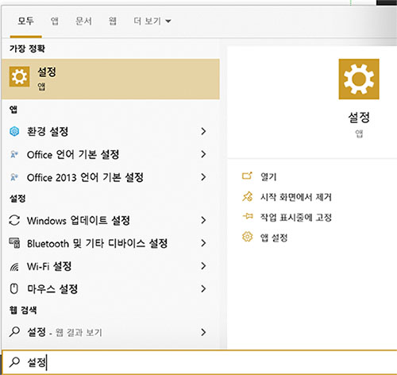
Task: Expand the Windows 업데이트 설정 arrow
Action: 203,220
